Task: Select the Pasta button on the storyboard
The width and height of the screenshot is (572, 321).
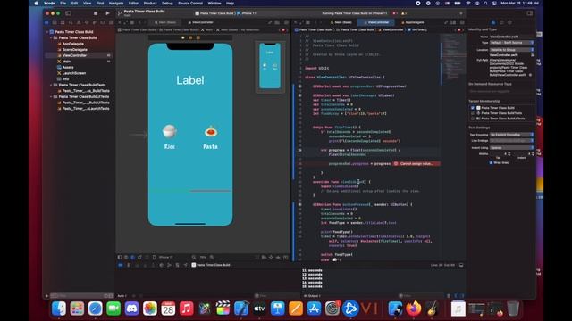Action: coord(211,136)
